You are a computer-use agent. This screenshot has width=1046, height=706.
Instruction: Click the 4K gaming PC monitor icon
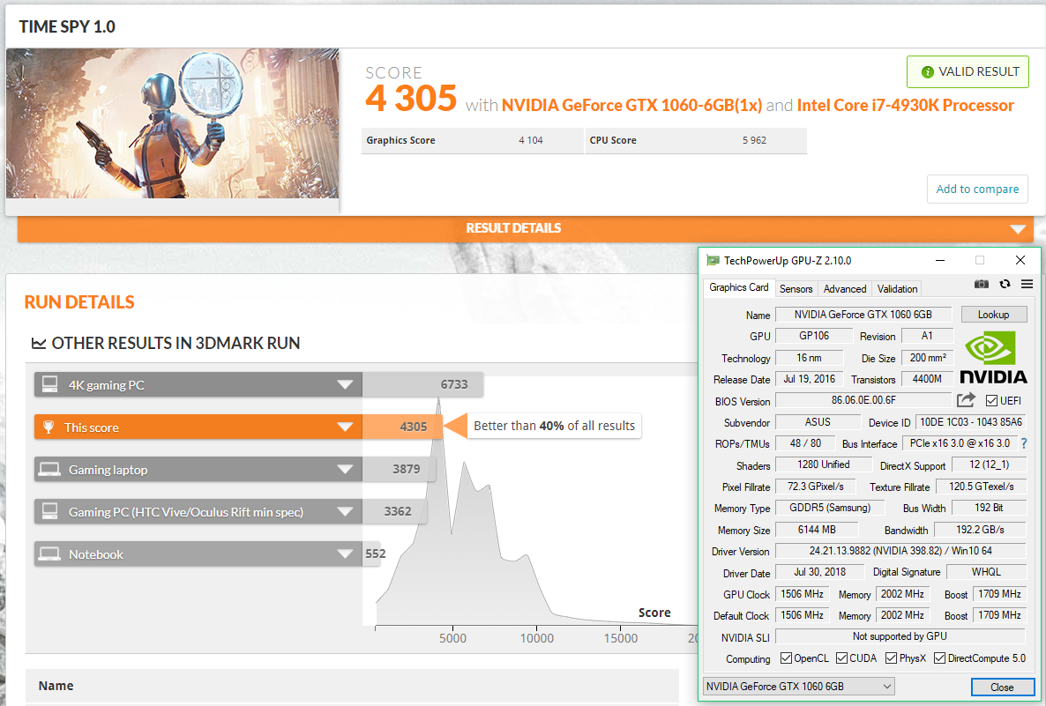point(49,384)
